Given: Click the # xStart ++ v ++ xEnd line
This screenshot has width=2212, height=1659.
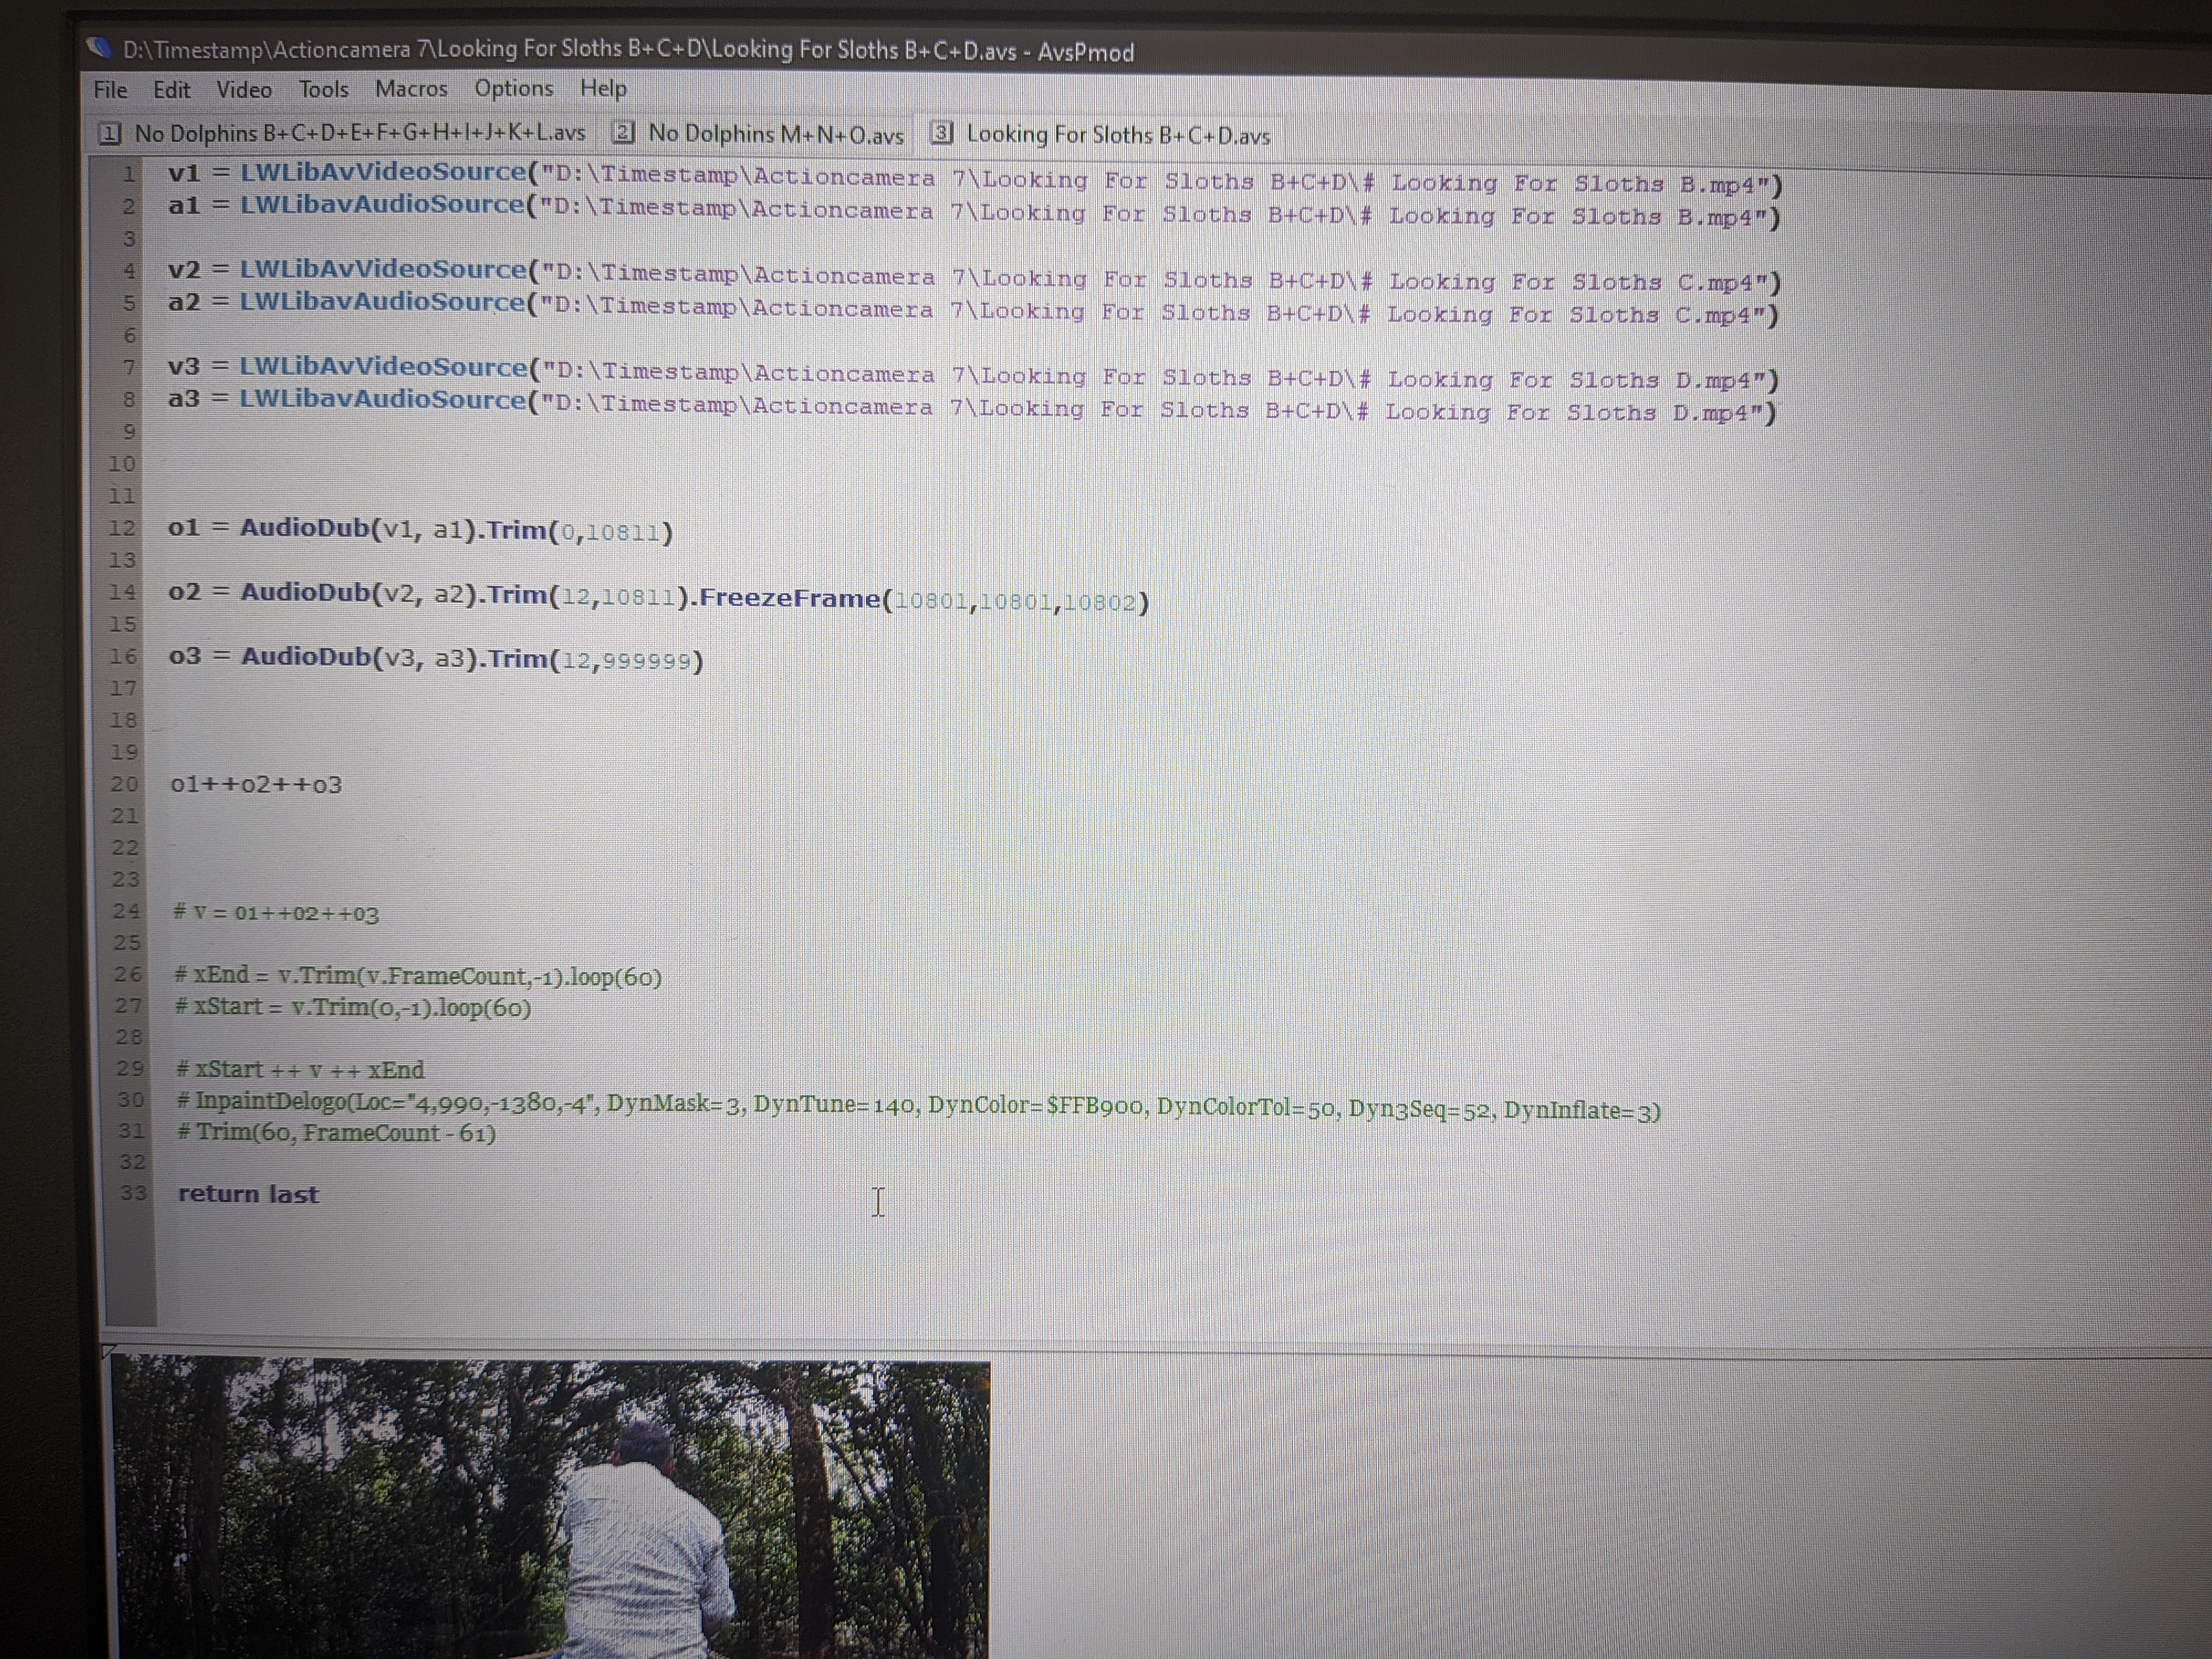Looking at the screenshot, I should [300, 1070].
